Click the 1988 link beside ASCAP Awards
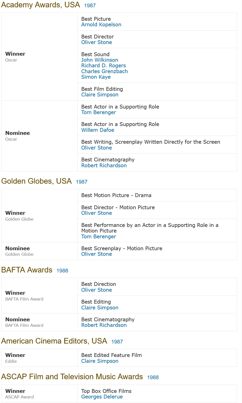Image resolution: width=242 pixels, height=403 pixels. (x=153, y=377)
